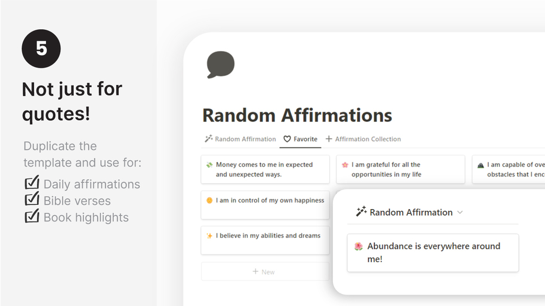Open the Abundance is everywhere affirmation card
This screenshot has width=545, height=306.
[x=433, y=252]
